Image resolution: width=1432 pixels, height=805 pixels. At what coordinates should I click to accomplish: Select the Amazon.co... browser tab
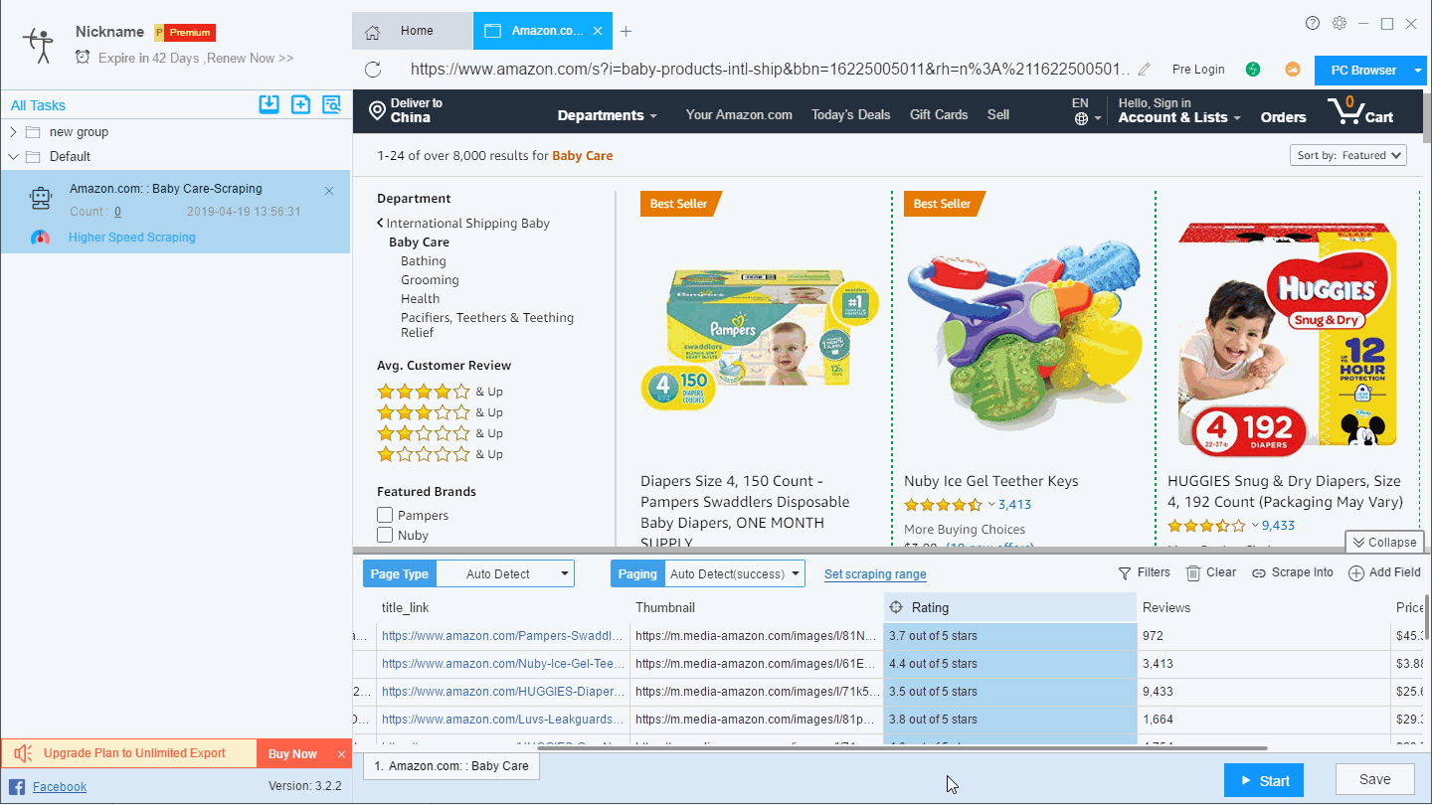click(x=543, y=31)
